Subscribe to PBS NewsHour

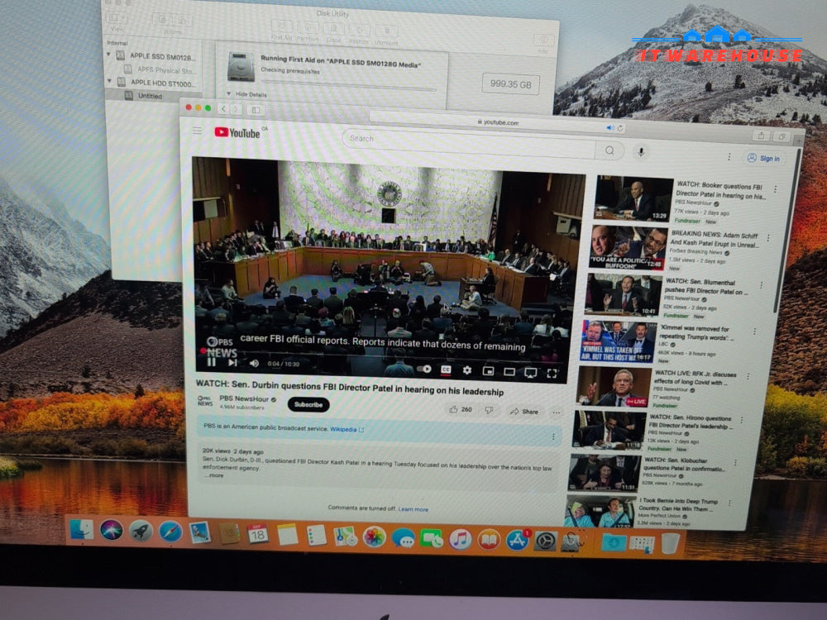click(308, 404)
